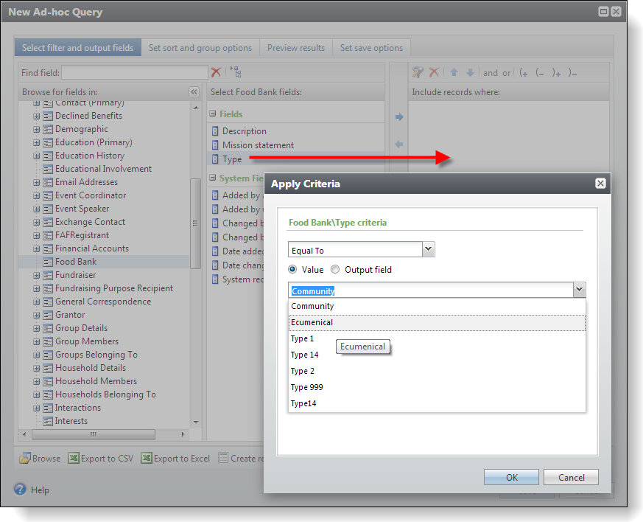
Task: Move filter up with the up arrow
Action: (x=454, y=73)
